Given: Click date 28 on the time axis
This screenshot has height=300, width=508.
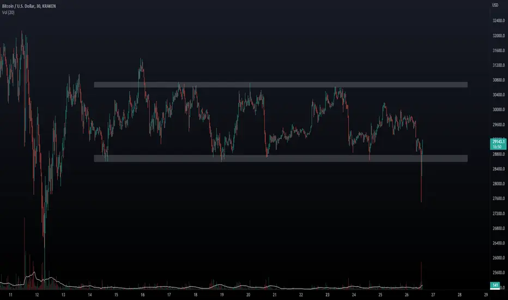Looking at the screenshot, I should point(459,295).
